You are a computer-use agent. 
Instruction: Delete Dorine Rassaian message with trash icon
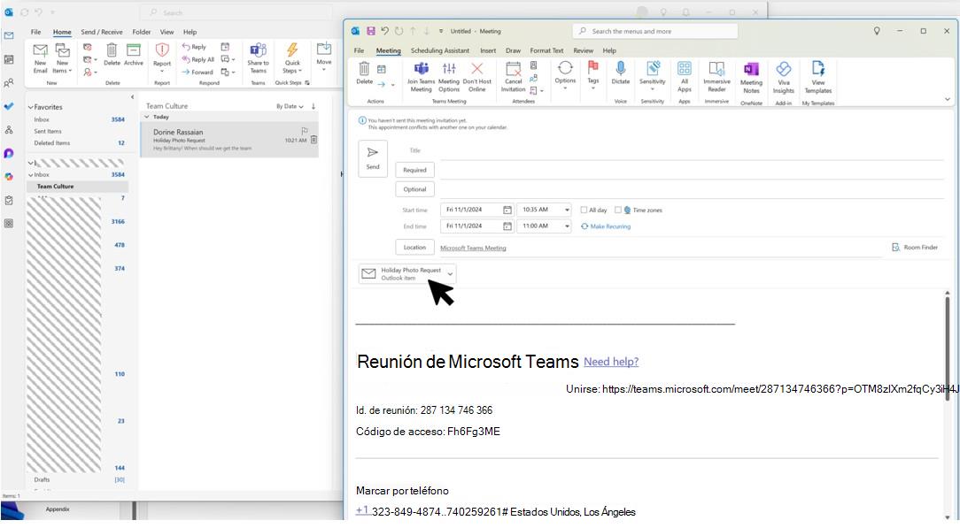click(314, 140)
